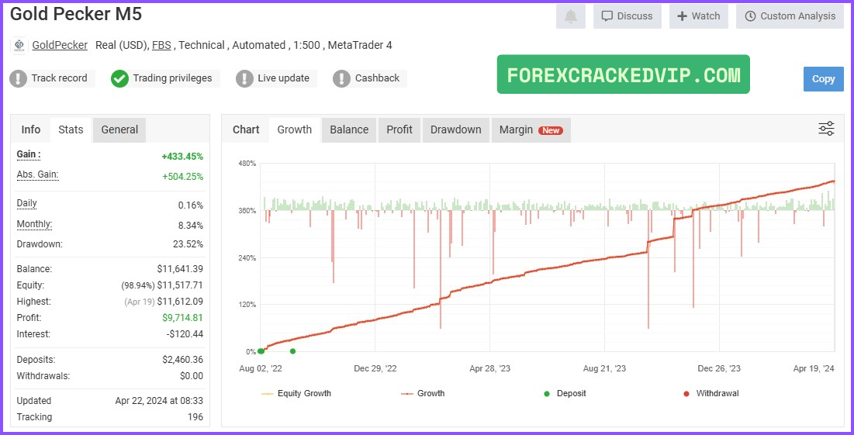Click the Updated Apr 22, 2024 timestamp

(x=159, y=401)
